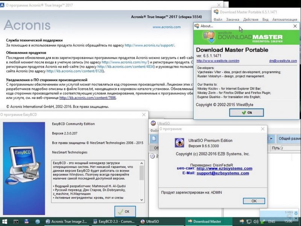The height and width of the screenshot is (226, 301).
Task: Open the www.acronis.com/my/ link
Action: pos(125,62)
